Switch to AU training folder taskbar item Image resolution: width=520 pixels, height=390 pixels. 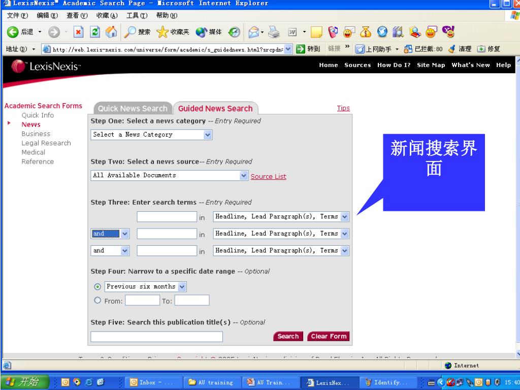[212, 382]
